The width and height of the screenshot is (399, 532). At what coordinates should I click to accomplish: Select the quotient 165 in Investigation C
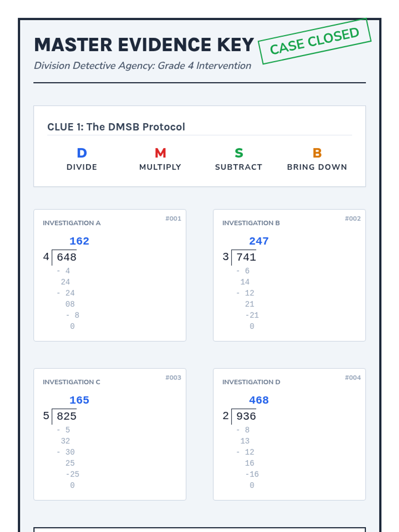point(79,400)
